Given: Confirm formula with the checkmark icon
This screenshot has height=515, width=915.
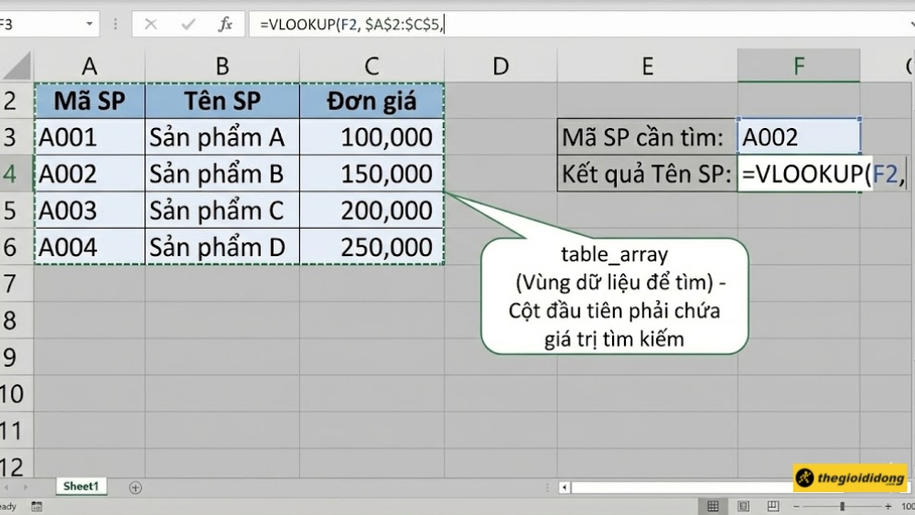Looking at the screenshot, I should tap(188, 24).
